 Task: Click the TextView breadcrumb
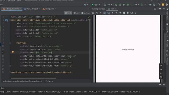(49, 81)
